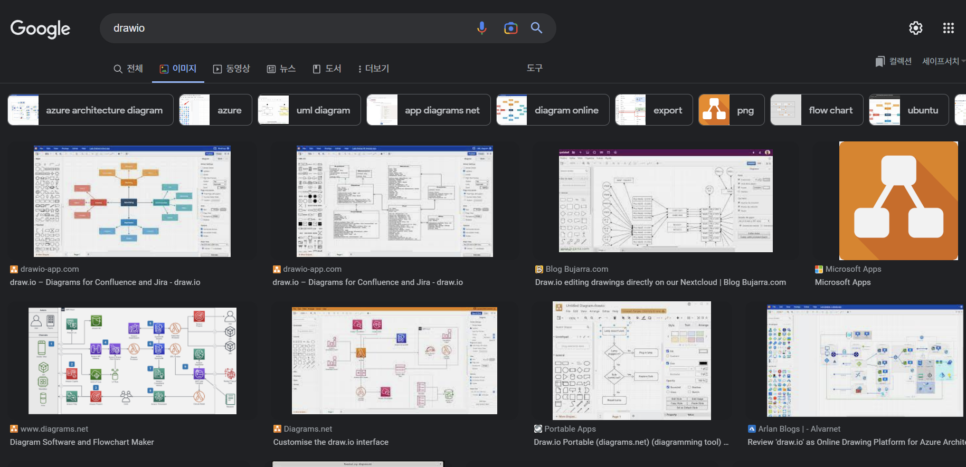Open Blog Bujarra.com source link
The width and height of the screenshot is (966, 467).
click(x=577, y=269)
